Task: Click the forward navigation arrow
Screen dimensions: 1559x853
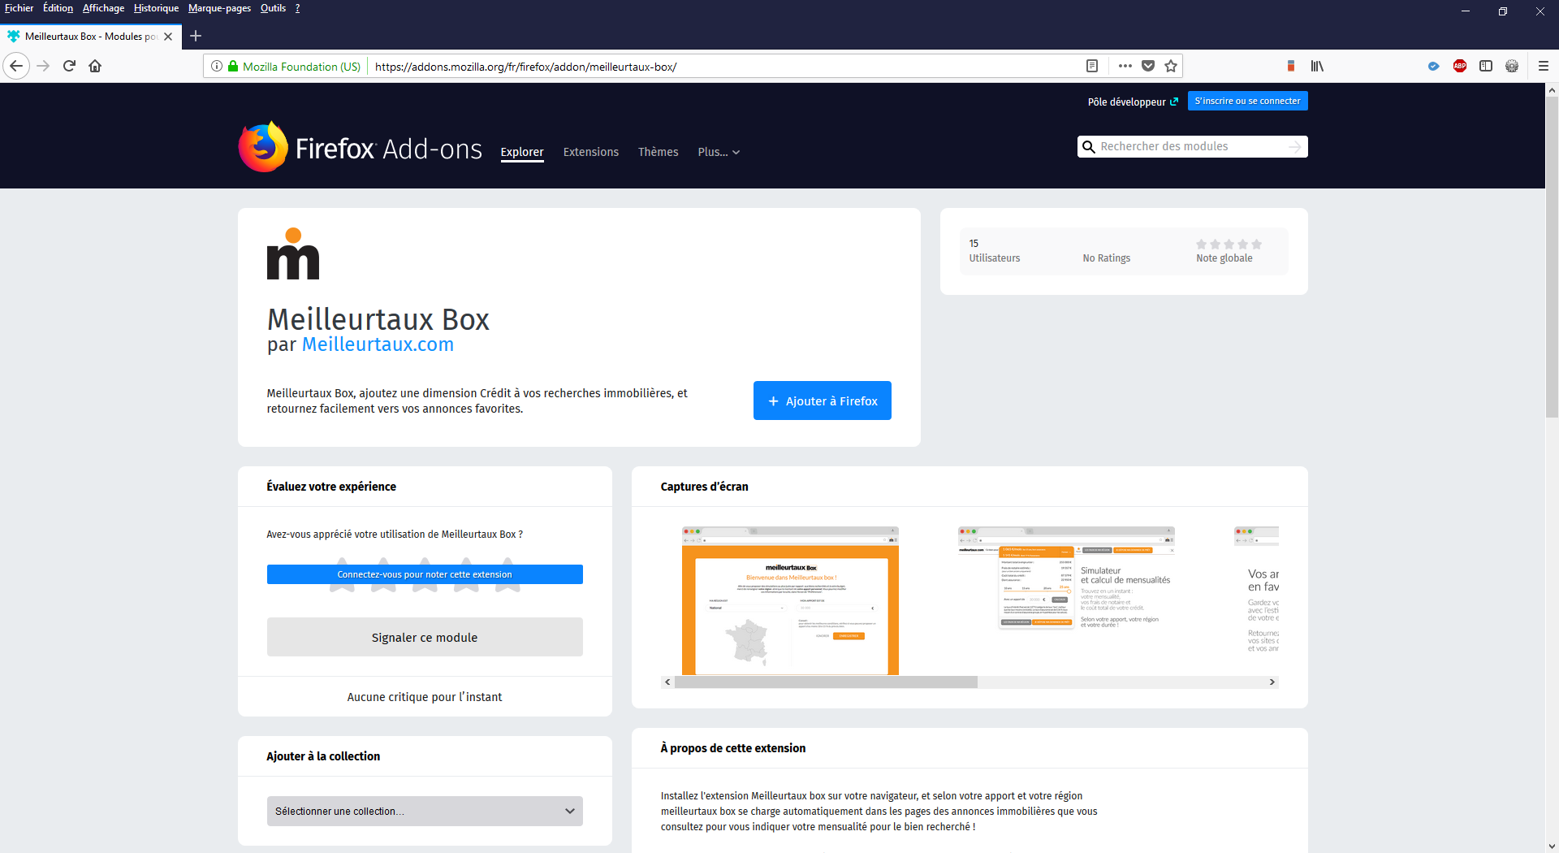Action: point(43,66)
